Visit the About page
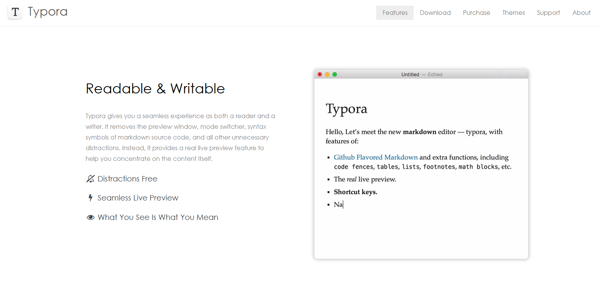The width and height of the screenshot is (601, 287). click(x=582, y=13)
